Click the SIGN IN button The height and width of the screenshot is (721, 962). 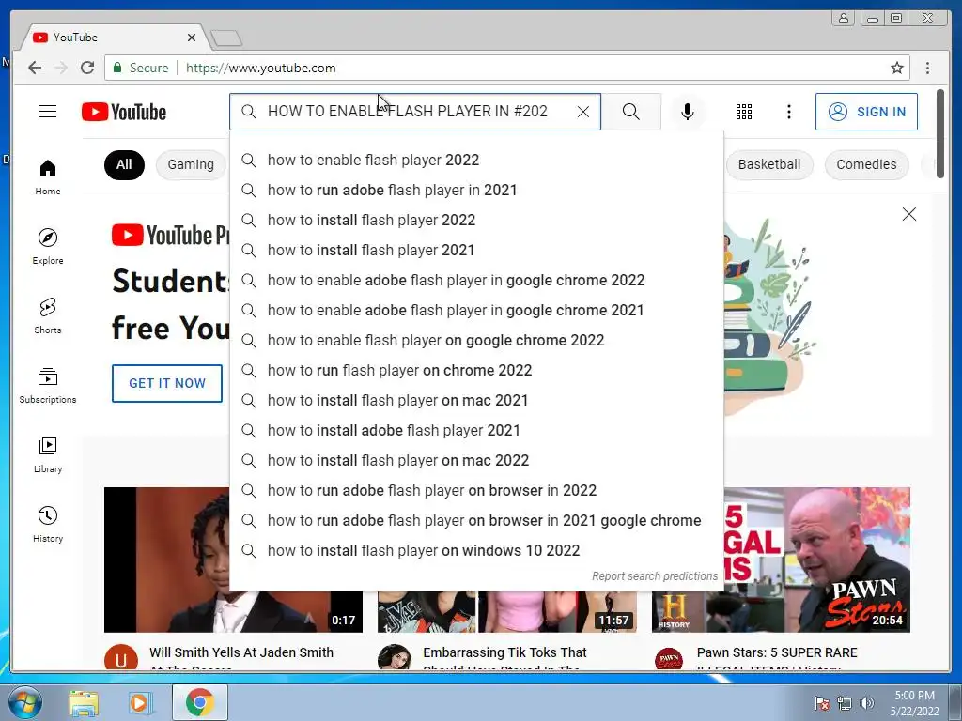(x=866, y=112)
